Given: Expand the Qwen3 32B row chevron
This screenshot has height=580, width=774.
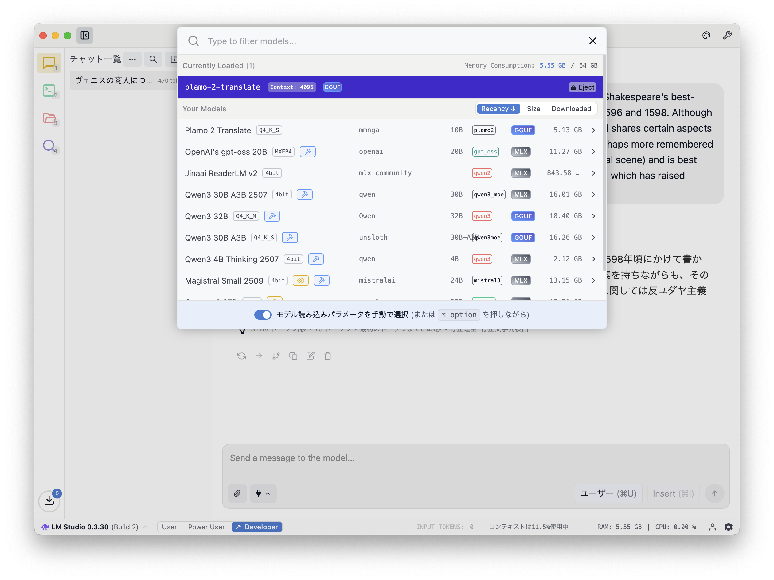Looking at the screenshot, I should 593,216.
